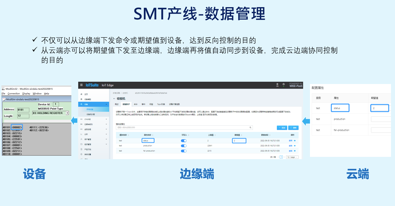Open the hamburger menu in IoTSuite header
Screen dimensions: 395x206
coord(82,85)
